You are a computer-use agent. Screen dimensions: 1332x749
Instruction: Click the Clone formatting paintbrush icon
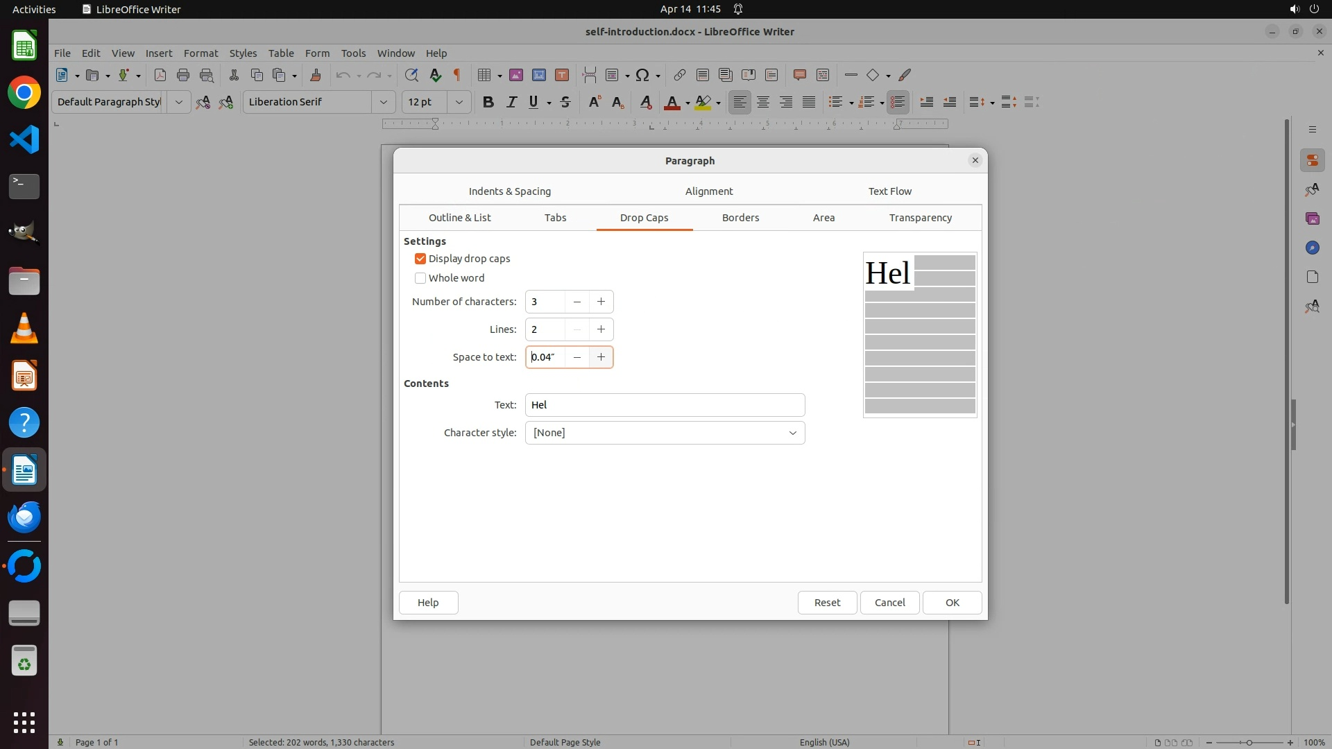pyautogui.click(x=316, y=75)
